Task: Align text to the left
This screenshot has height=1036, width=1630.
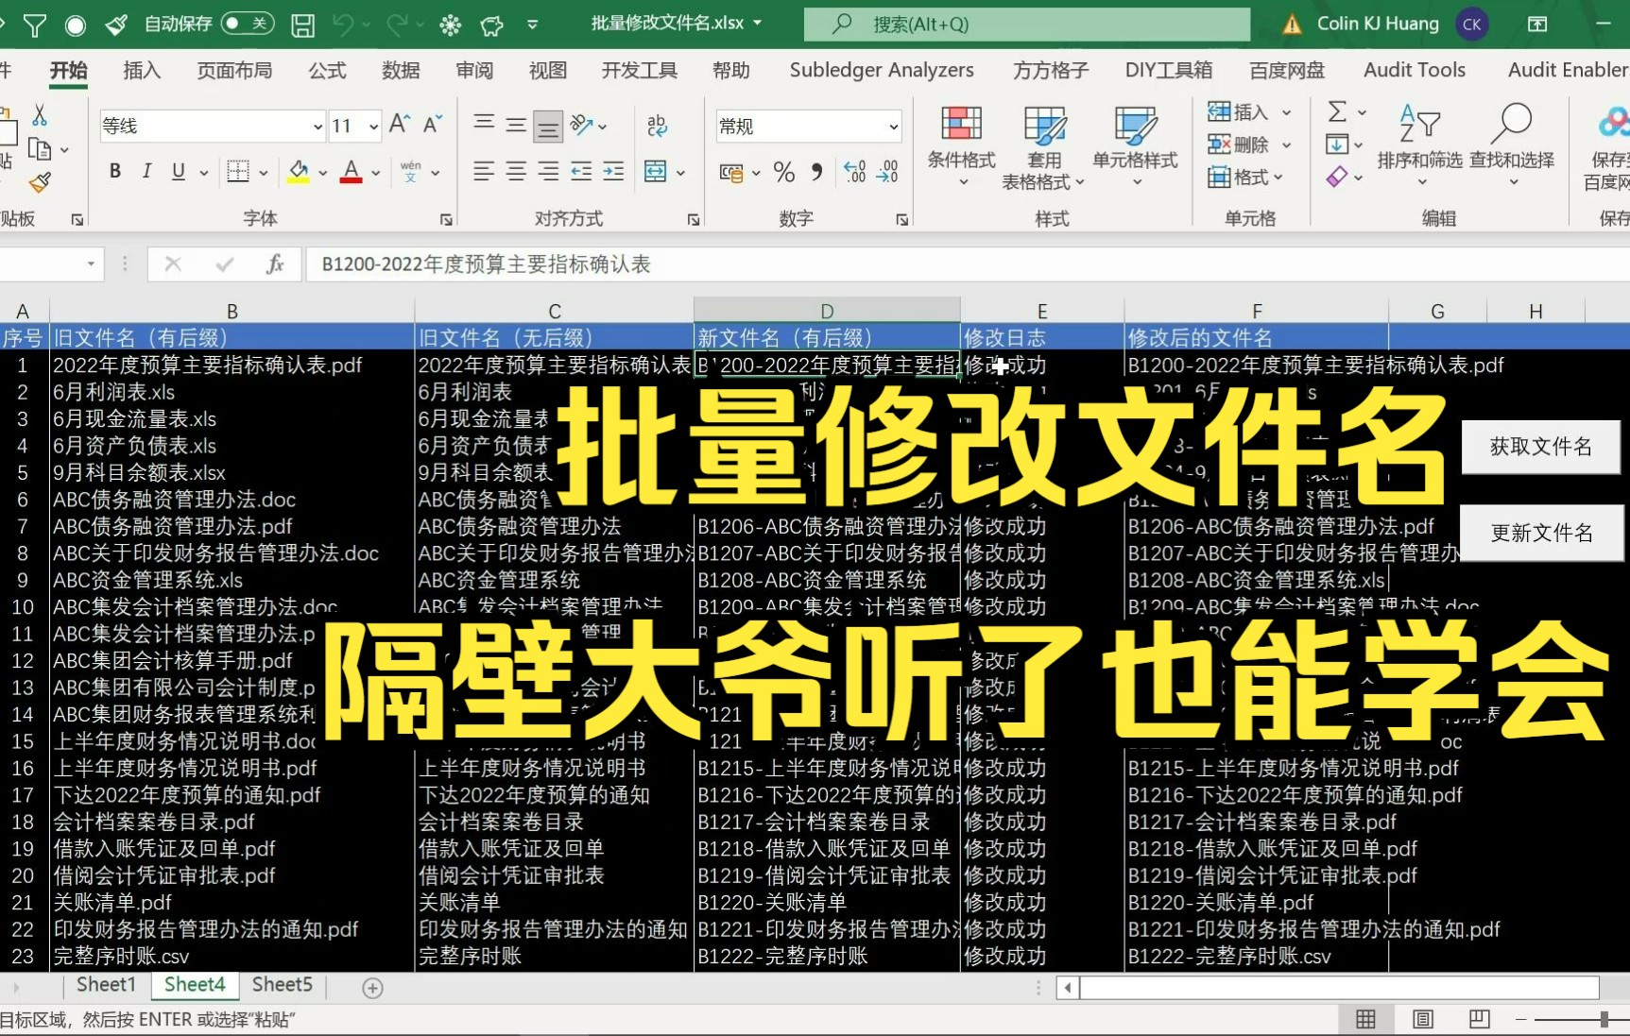Action: tap(484, 171)
